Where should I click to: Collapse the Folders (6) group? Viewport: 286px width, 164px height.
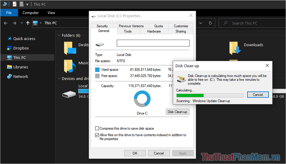coord(59,35)
